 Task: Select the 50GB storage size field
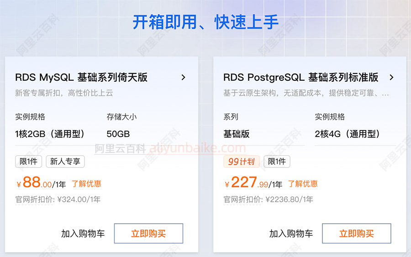coord(118,134)
